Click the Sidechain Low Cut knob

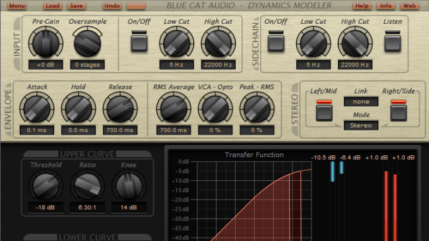(313, 43)
